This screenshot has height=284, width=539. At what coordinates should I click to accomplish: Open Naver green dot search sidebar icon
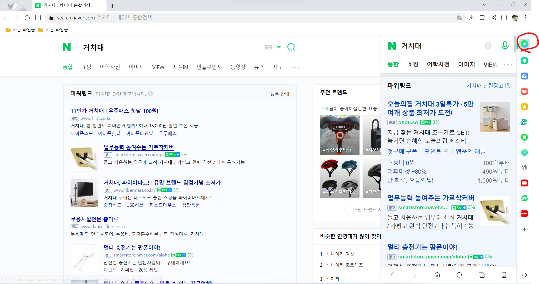pyautogui.click(x=524, y=44)
